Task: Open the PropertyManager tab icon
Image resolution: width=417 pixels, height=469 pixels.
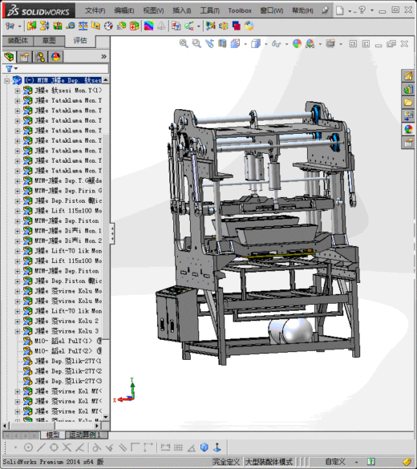Action: [25, 57]
